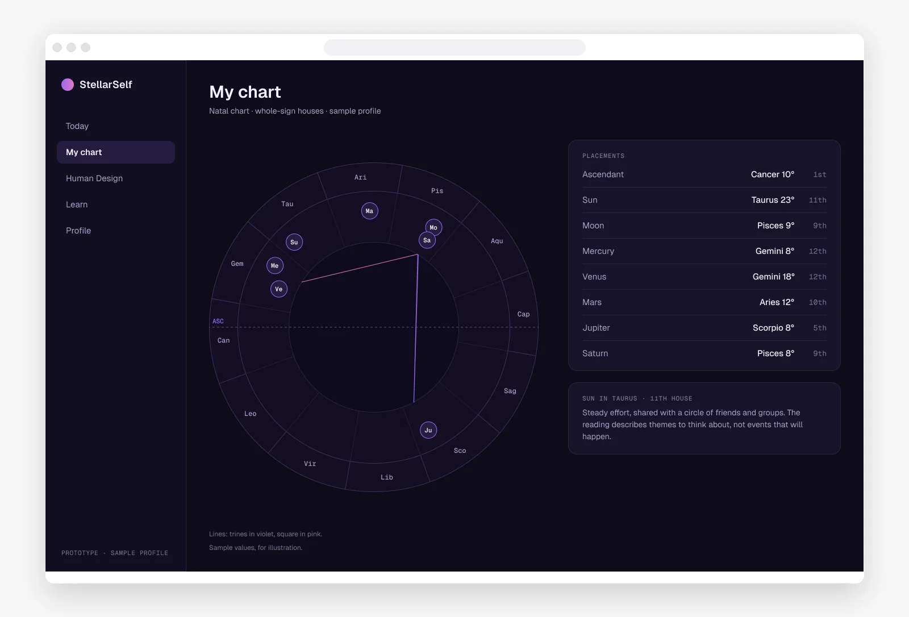
Task: Click the Gem sign label on wheel
Action: pyautogui.click(x=237, y=264)
